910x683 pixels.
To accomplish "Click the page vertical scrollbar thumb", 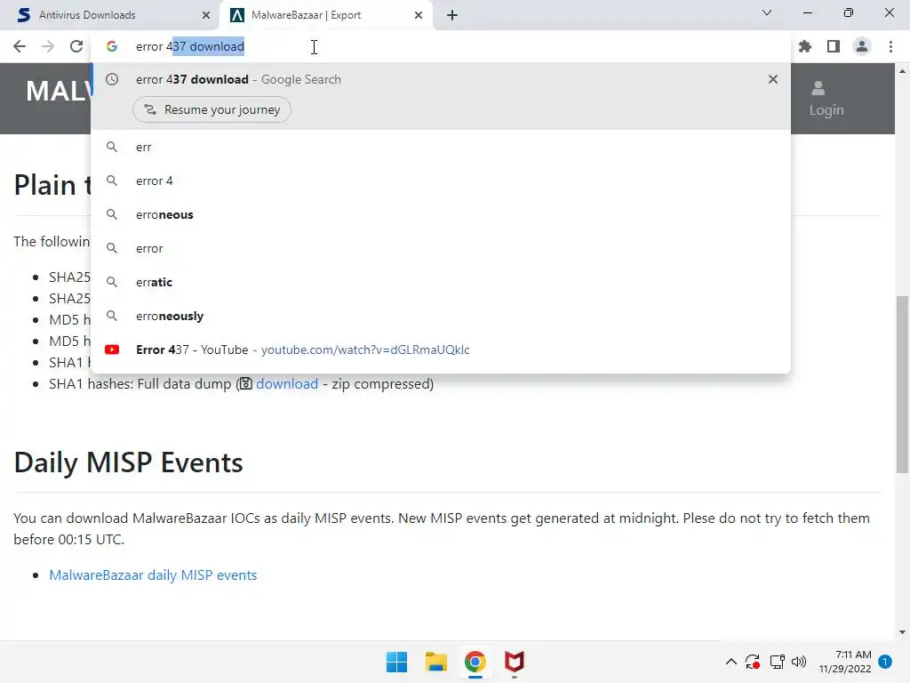I will 902,384.
